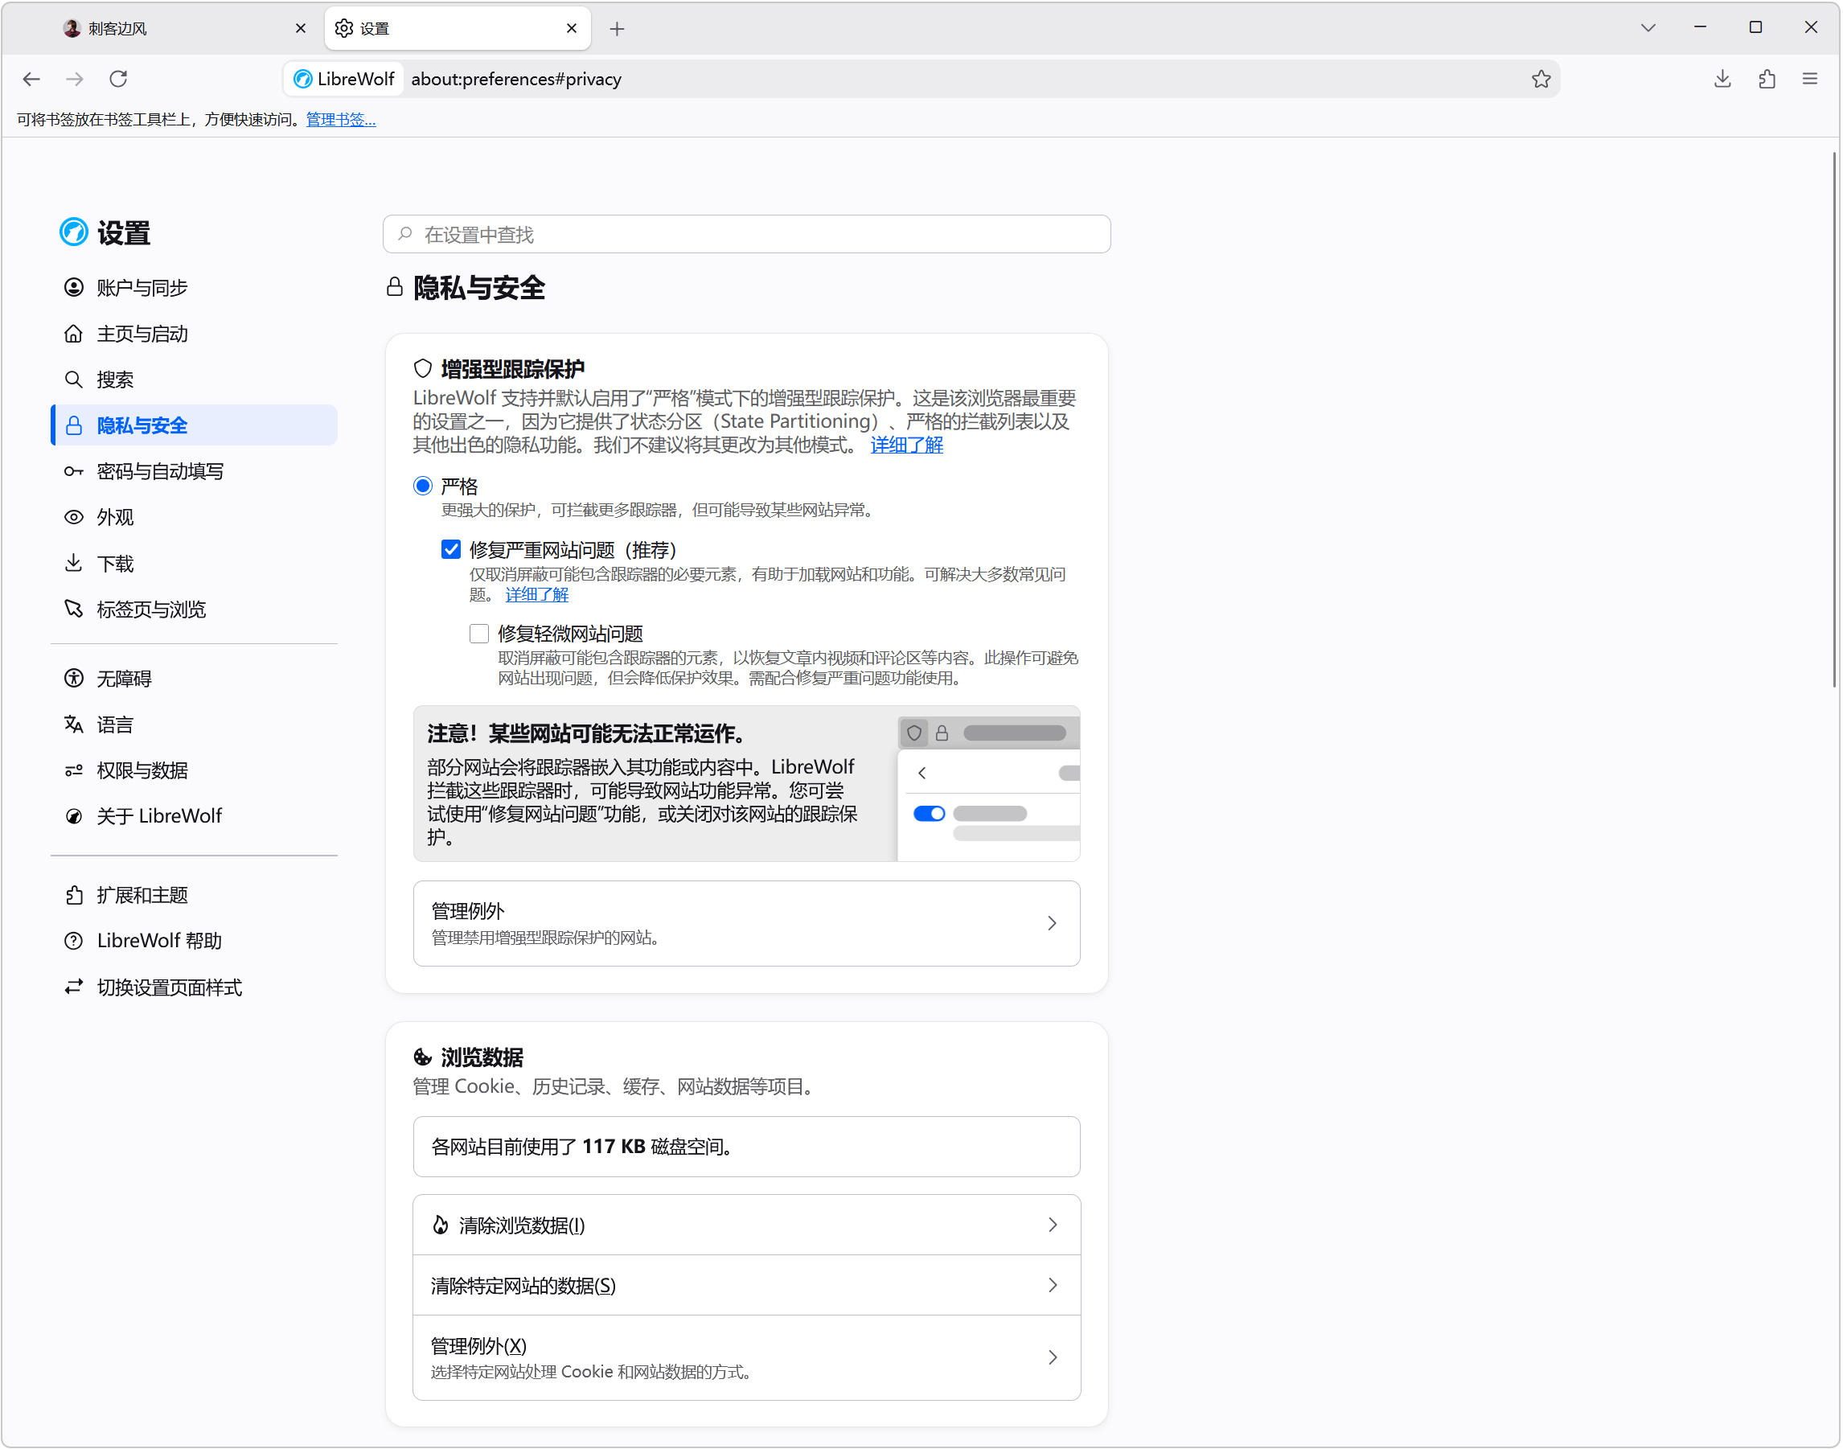Select the 严格 radio button

coord(422,486)
